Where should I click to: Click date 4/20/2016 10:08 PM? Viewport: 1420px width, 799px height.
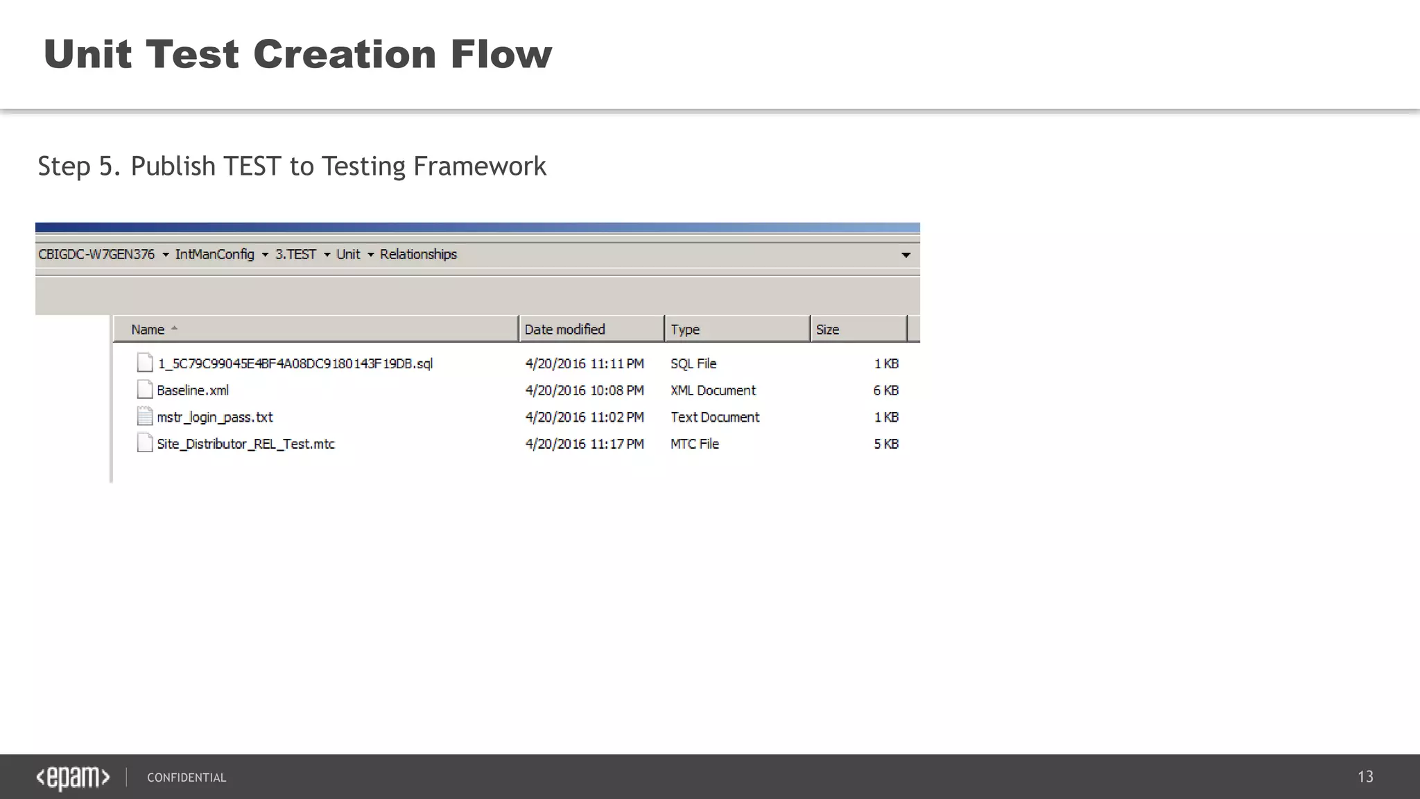point(585,390)
